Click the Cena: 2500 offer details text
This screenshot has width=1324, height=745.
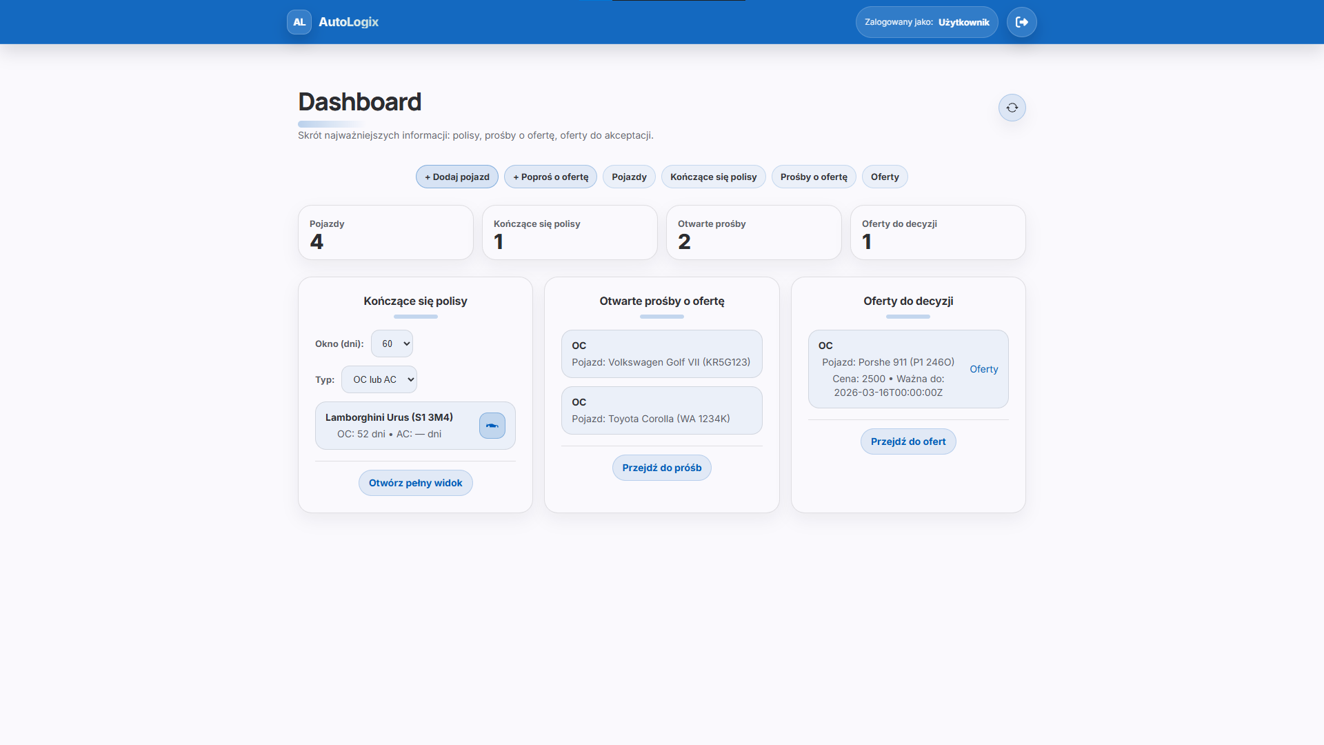coord(888,386)
